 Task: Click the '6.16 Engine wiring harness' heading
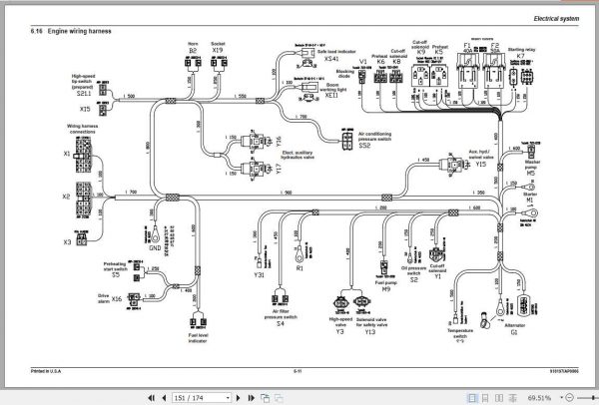[71, 31]
